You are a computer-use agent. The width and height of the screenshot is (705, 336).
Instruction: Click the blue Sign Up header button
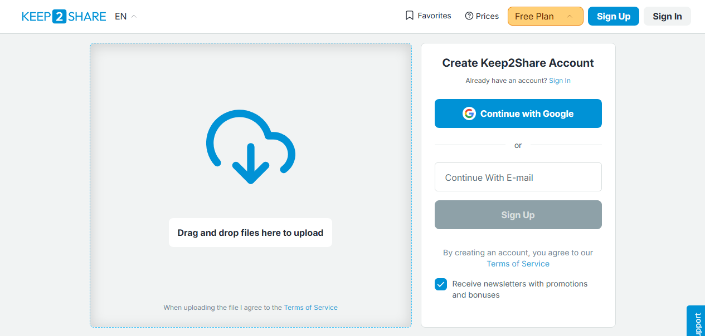pyautogui.click(x=614, y=16)
